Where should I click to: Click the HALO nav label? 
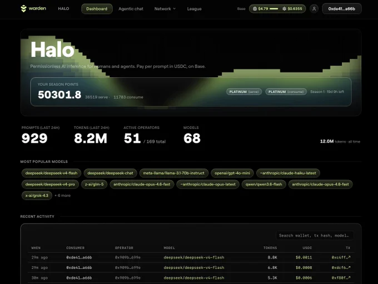click(x=63, y=8)
